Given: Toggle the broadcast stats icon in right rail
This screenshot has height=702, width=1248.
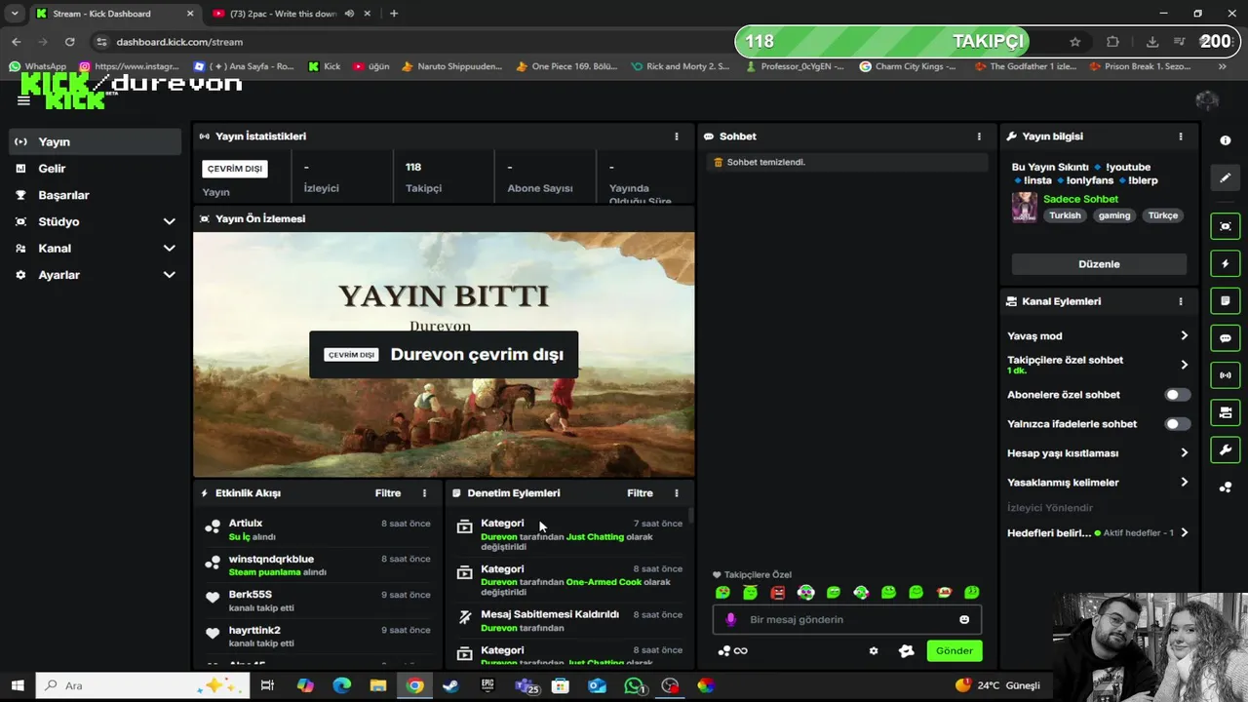Looking at the screenshot, I should (1226, 375).
